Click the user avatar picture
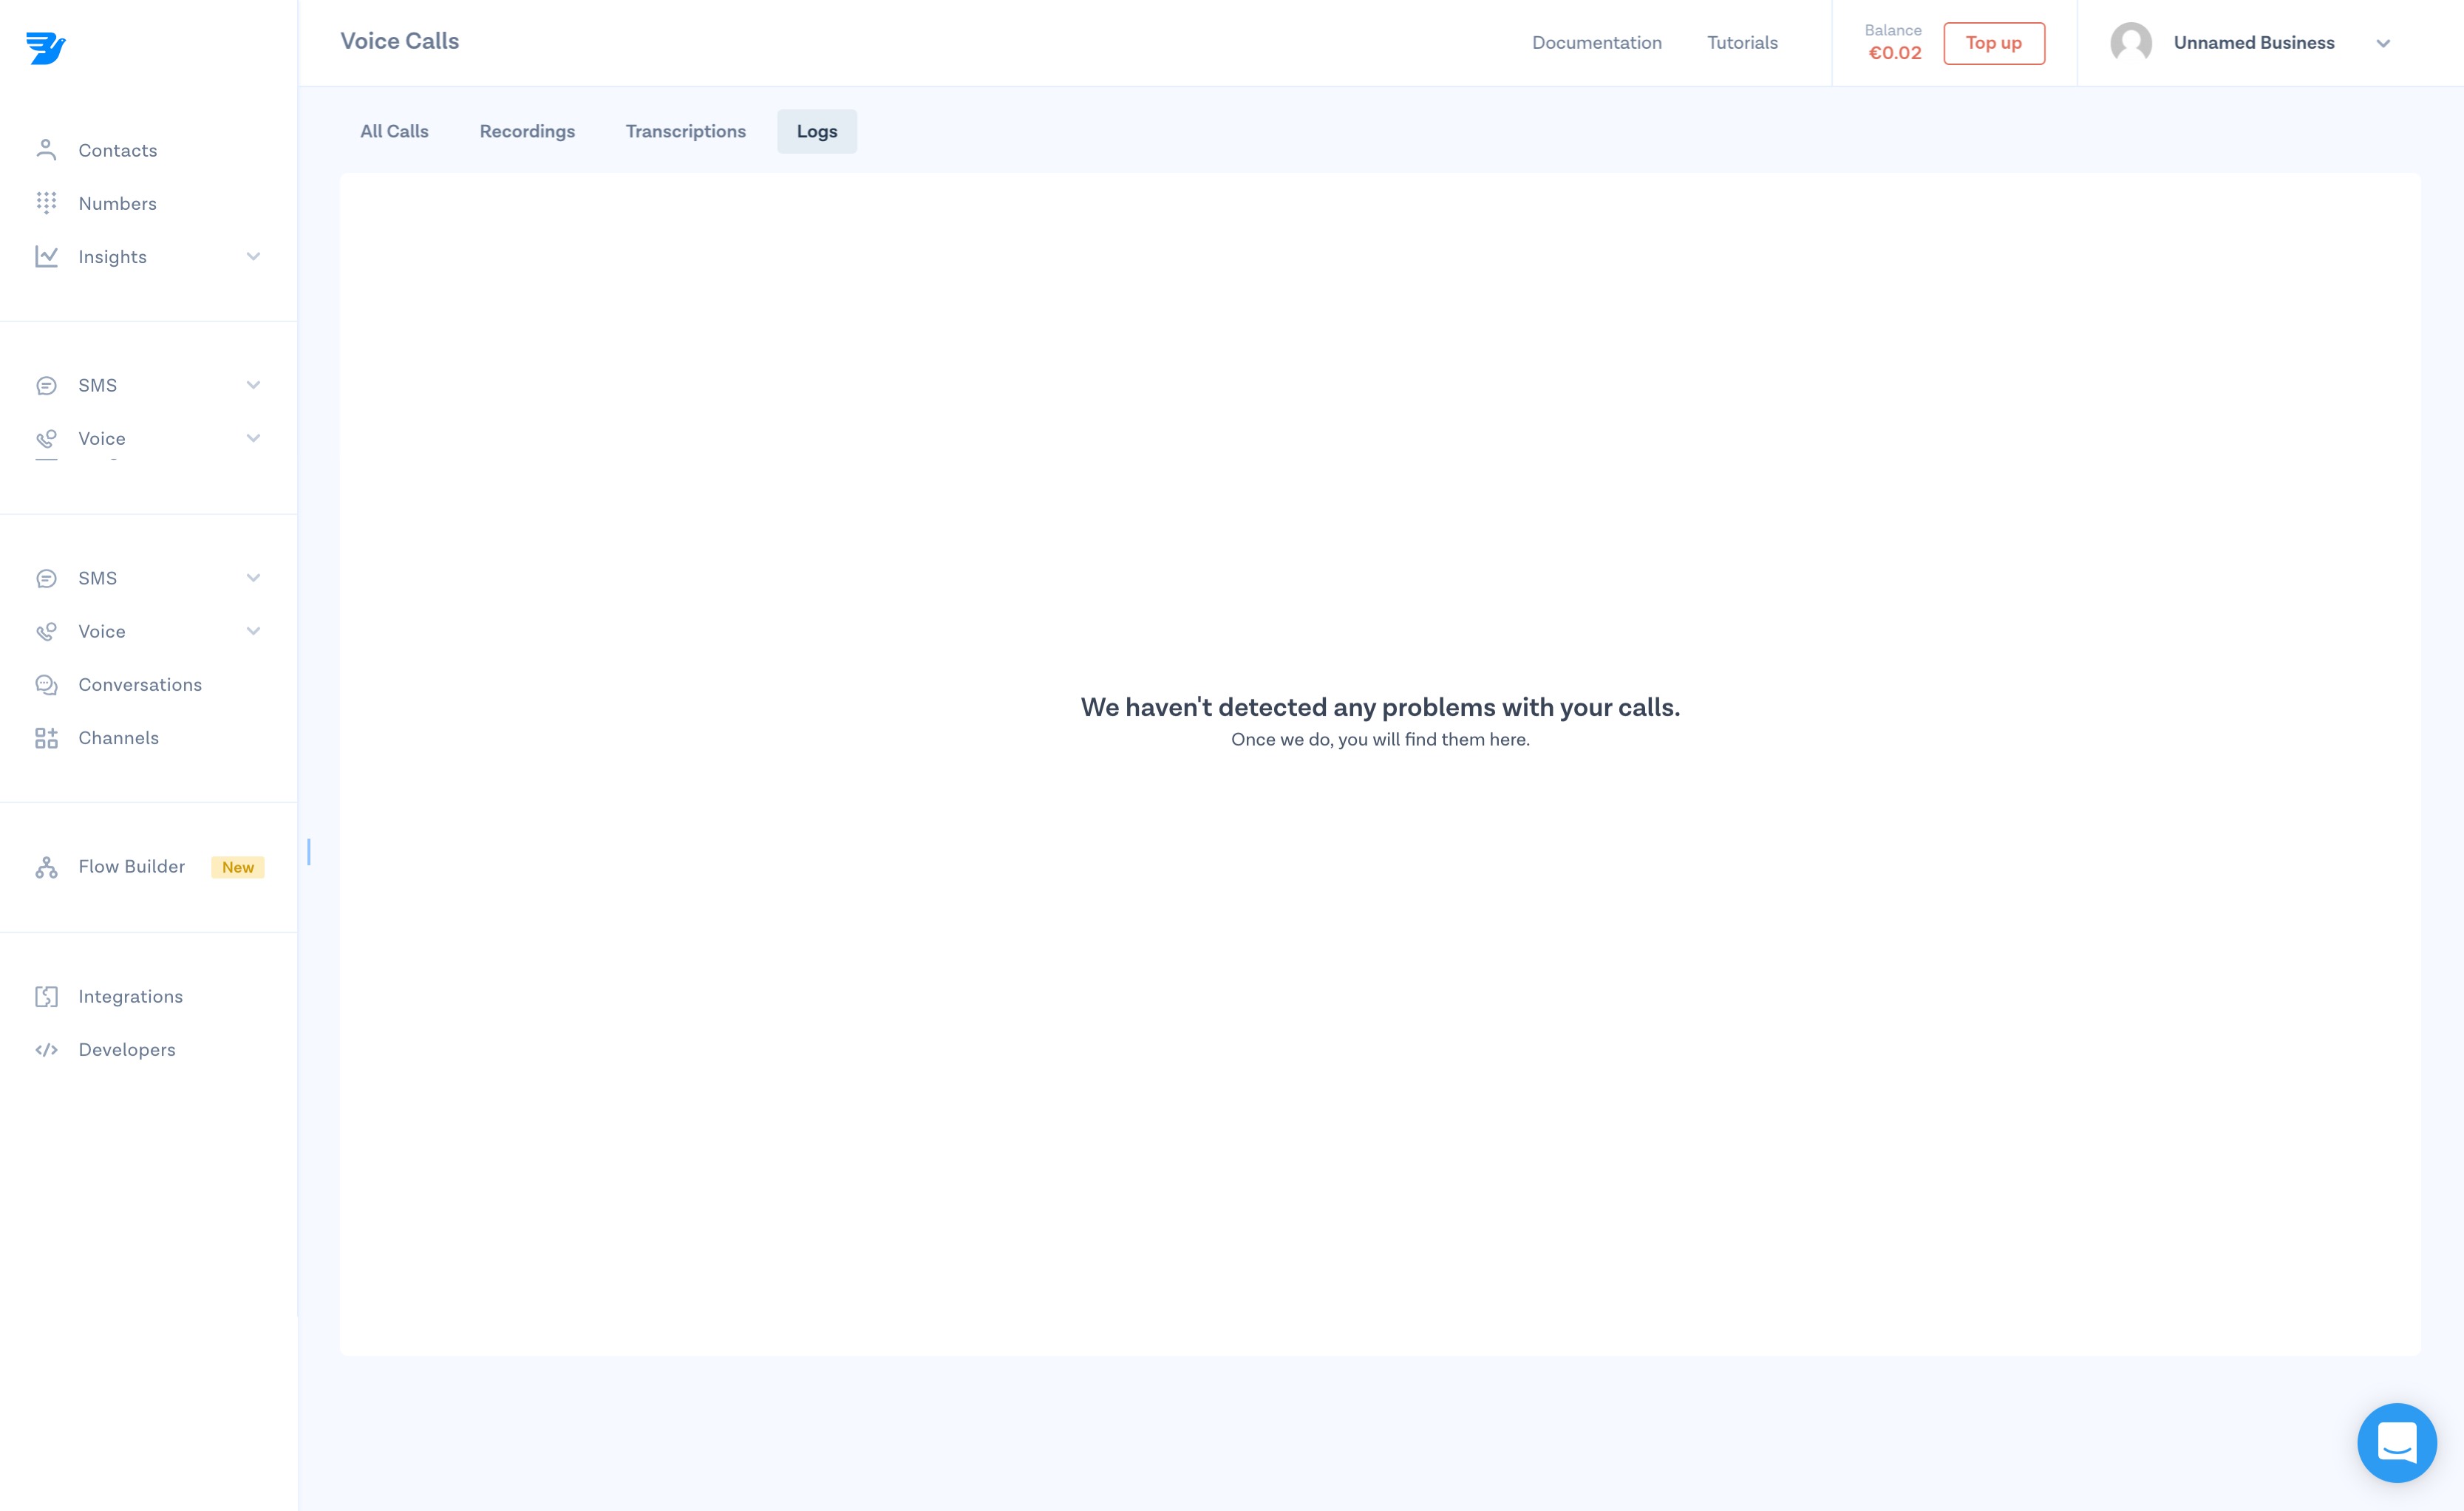The image size is (2464, 1511). coord(2131,43)
